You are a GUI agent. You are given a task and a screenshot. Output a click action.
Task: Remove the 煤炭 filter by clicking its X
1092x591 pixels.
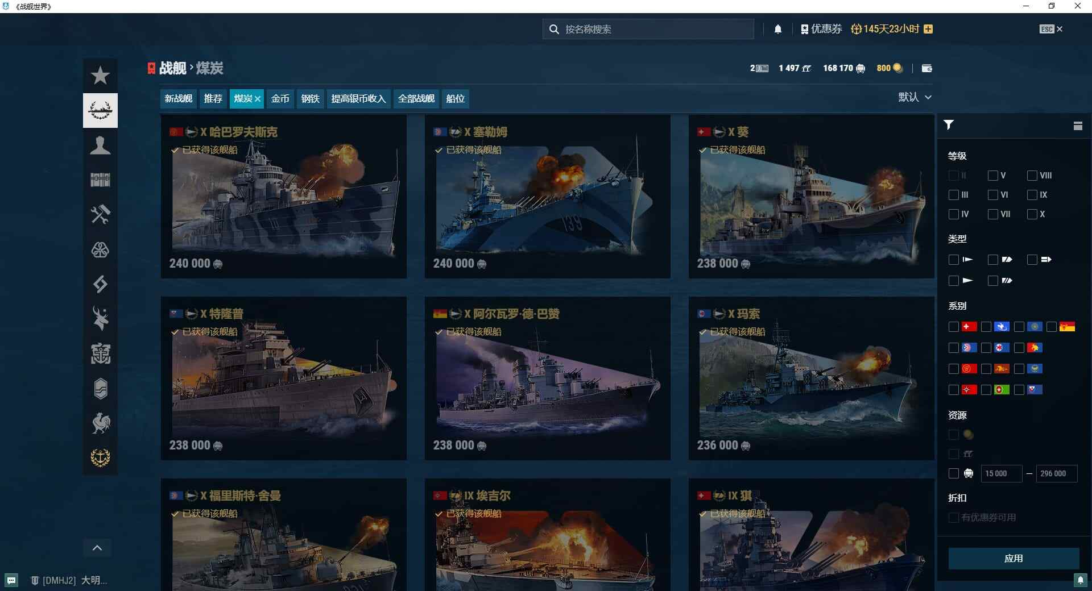tap(258, 98)
